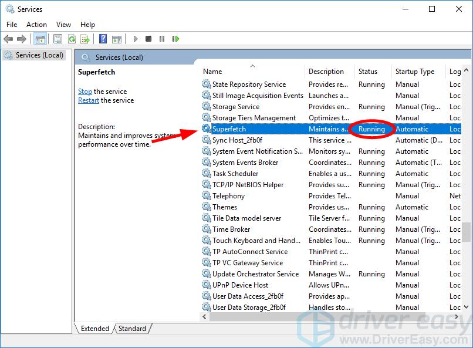Viewport: 473px width, 348px height.
Task: Click Automatic startup type of Superfetch
Action: pyautogui.click(x=412, y=129)
